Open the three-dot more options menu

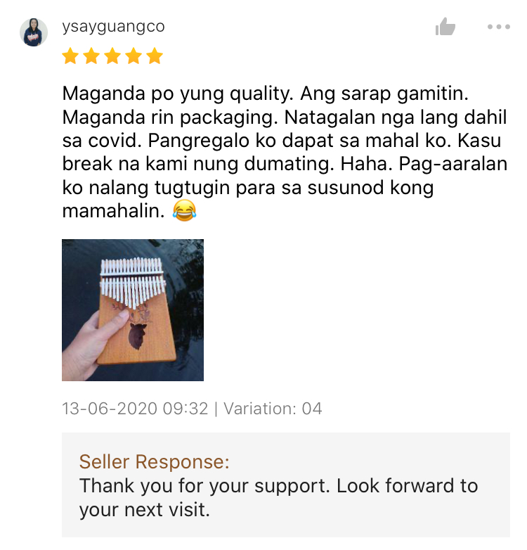[x=499, y=27]
